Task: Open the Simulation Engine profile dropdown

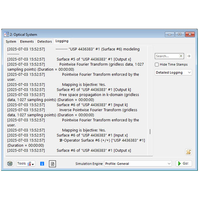Action: click(x=138, y=164)
